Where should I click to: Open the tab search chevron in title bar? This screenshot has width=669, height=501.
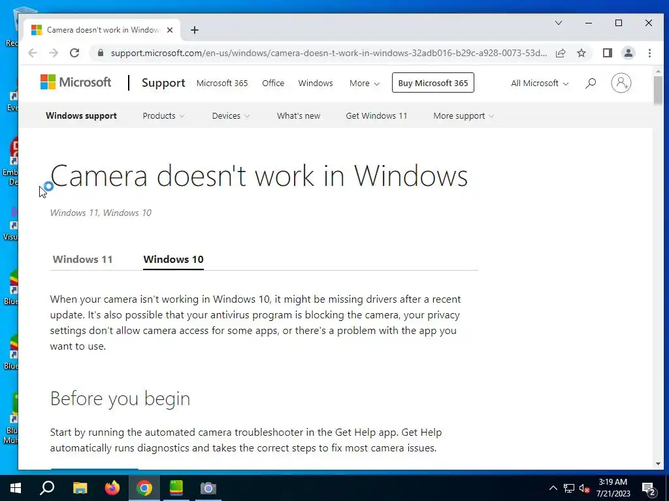tap(558, 23)
